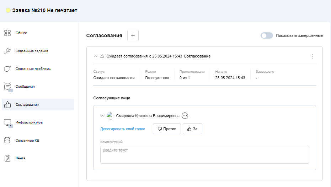Open the Инфраструктура monitor icon
Image resolution: width=331 pixels, height=187 pixels.
coord(7,122)
